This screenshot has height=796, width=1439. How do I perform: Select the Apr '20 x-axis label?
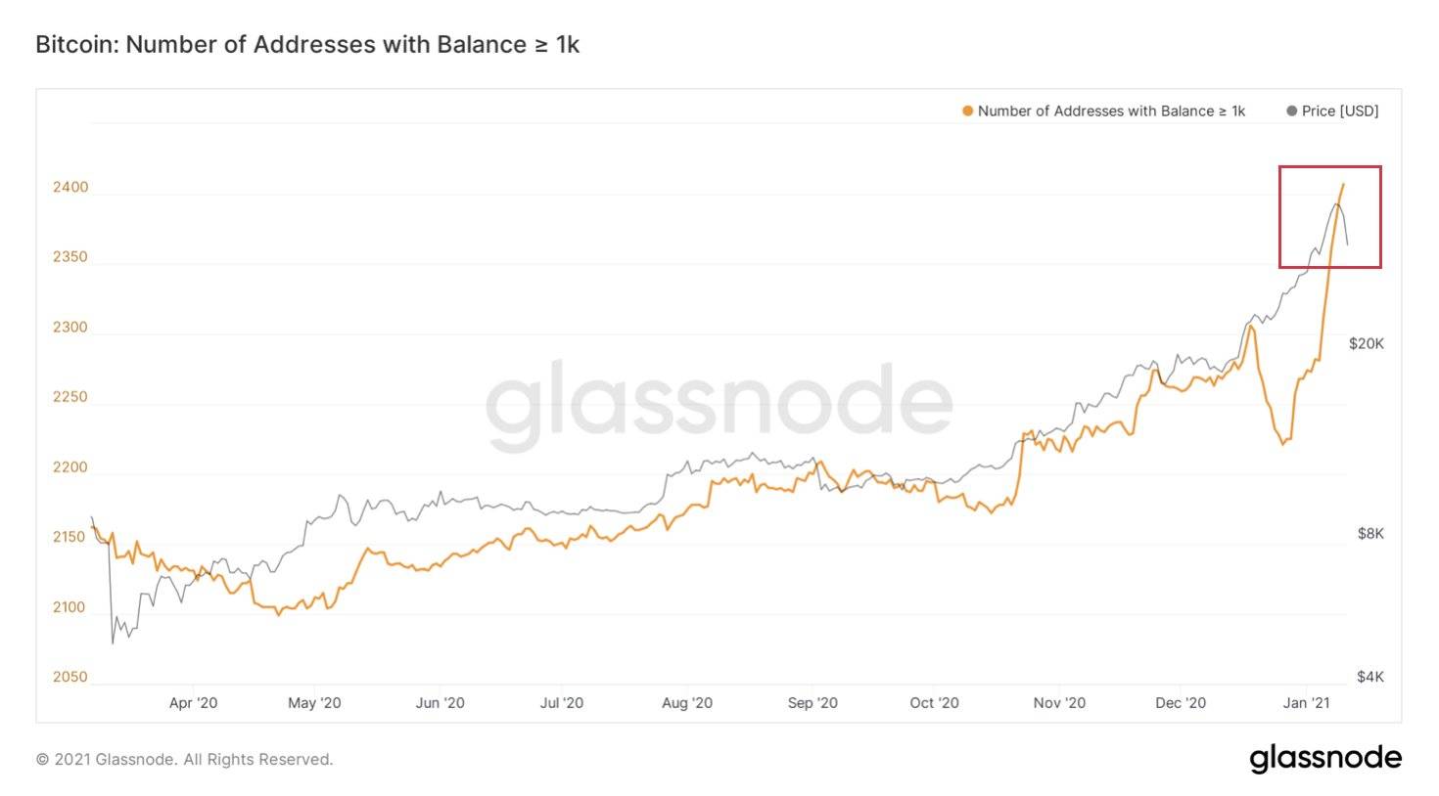point(193,703)
